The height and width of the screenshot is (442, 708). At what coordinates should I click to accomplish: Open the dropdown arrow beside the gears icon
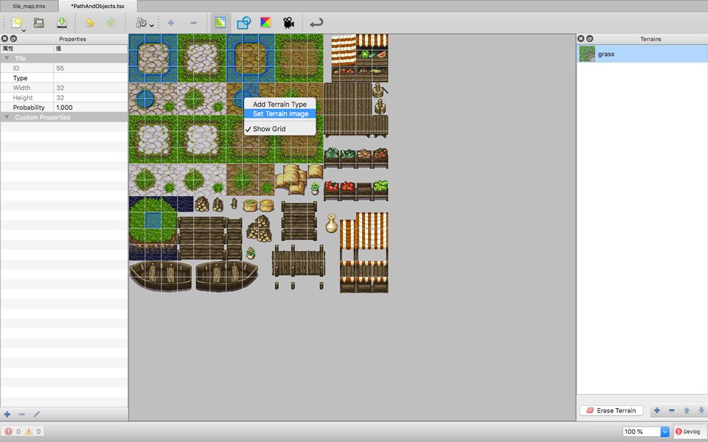coord(152,26)
